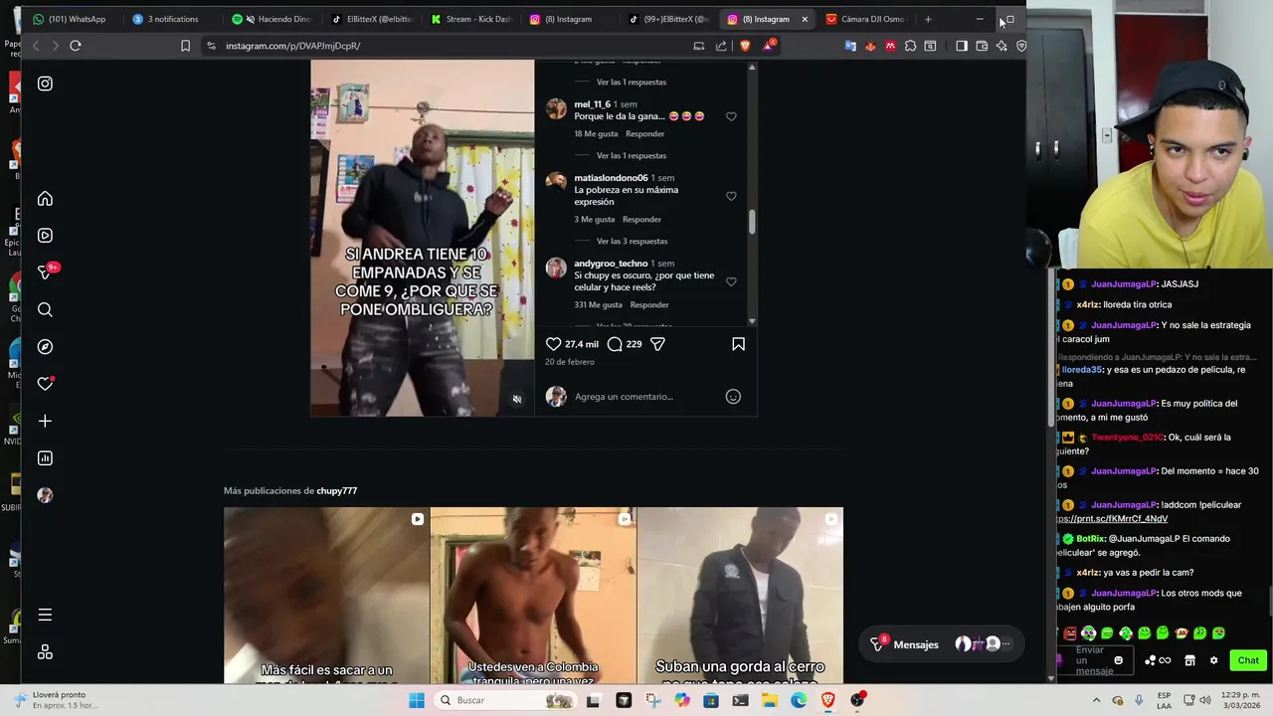Create a new post with plus icon
The image size is (1273, 716).
point(45,422)
